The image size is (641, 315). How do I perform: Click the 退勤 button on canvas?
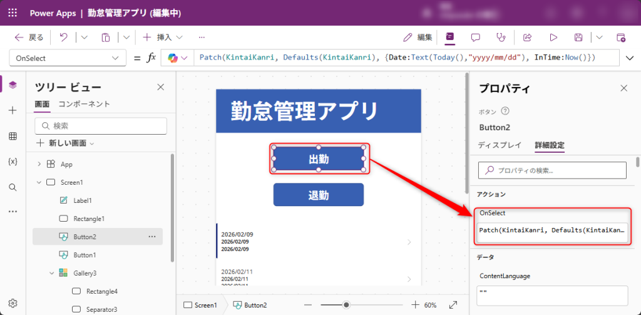pos(319,195)
